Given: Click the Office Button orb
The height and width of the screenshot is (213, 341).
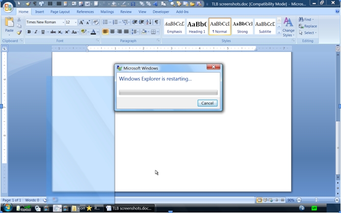Looking at the screenshot, I should 8,8.
